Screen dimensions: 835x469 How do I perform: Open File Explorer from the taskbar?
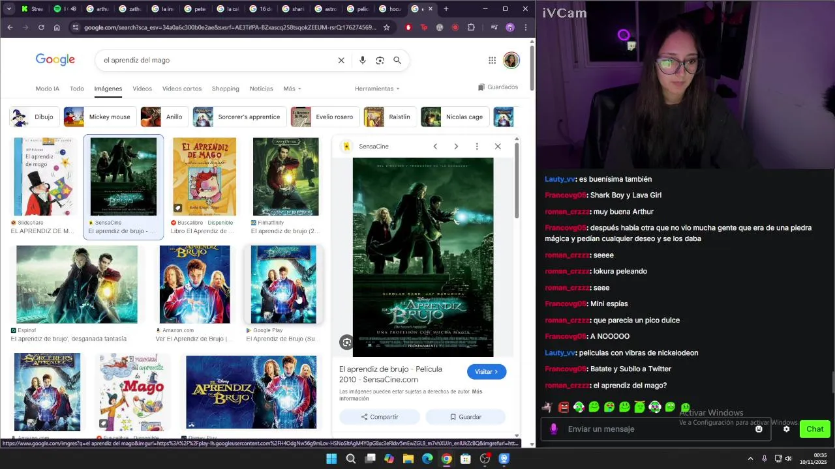(x=408, y=459)
